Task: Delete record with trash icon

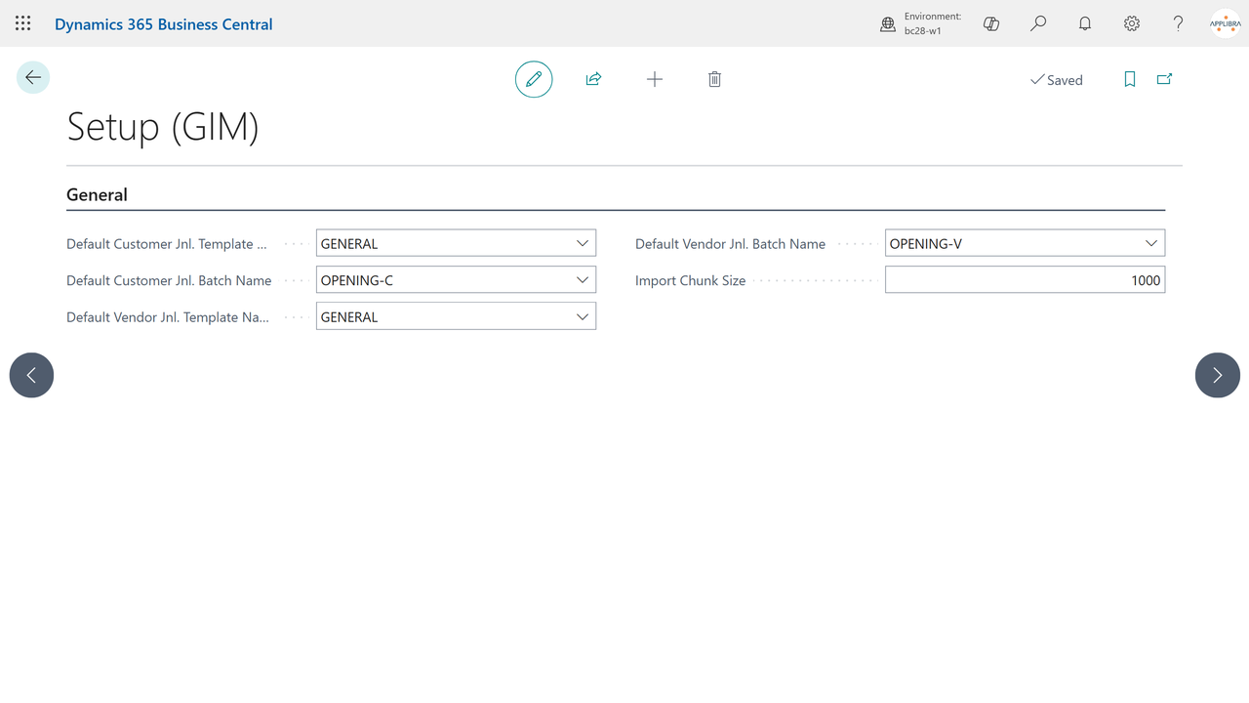Action: [x=714, y=79]
